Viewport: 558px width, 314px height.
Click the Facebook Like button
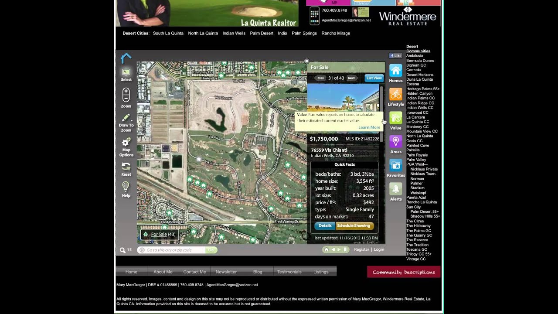pyautogui.click(x=395, y=56)
